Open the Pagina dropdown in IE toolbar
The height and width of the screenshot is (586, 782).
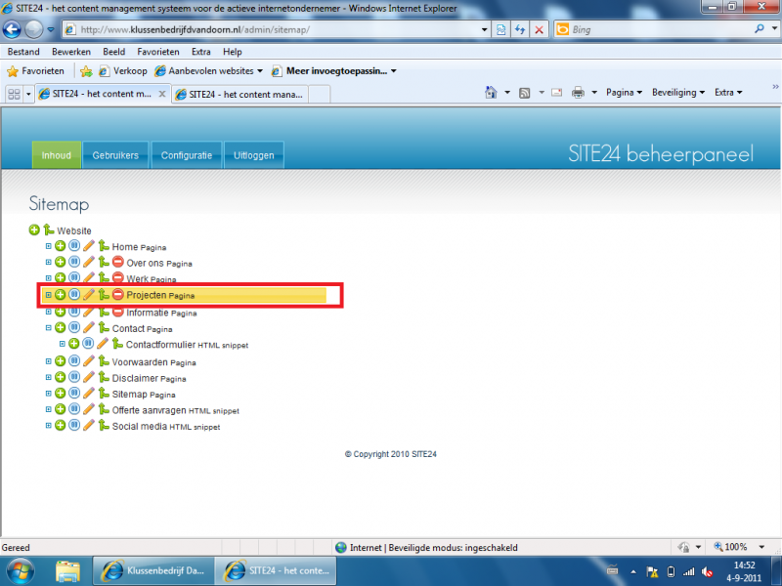(x=624, y=93)
